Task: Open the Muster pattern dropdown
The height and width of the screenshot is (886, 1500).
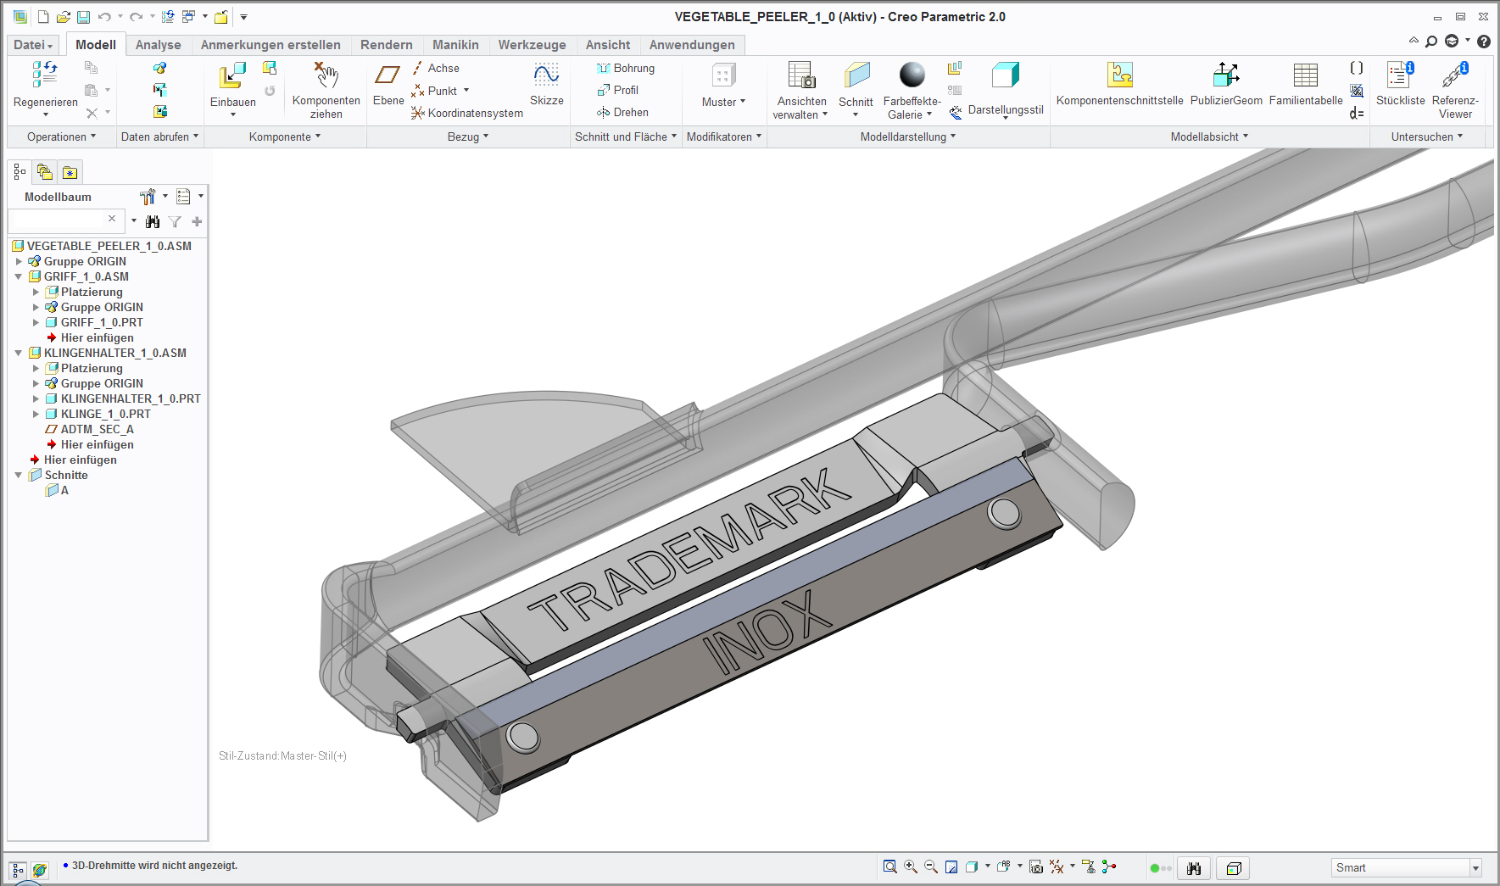Action: tap(723, 102)
